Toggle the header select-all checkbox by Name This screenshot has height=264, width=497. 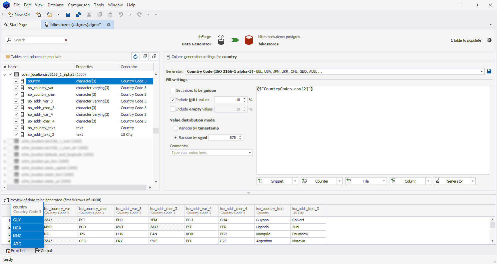[x=5, y=67]
